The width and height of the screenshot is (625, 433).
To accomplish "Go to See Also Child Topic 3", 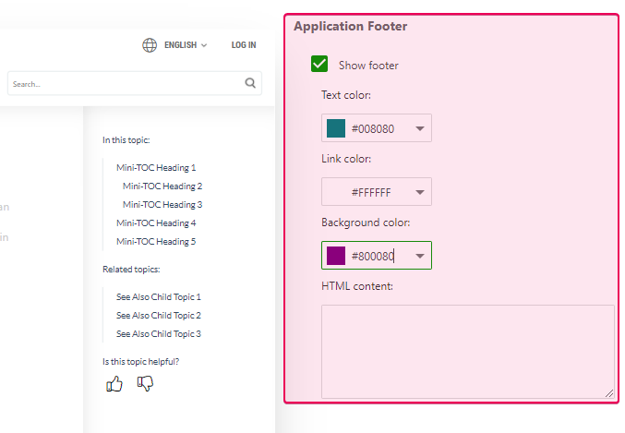I will click(x=159, y=333).
